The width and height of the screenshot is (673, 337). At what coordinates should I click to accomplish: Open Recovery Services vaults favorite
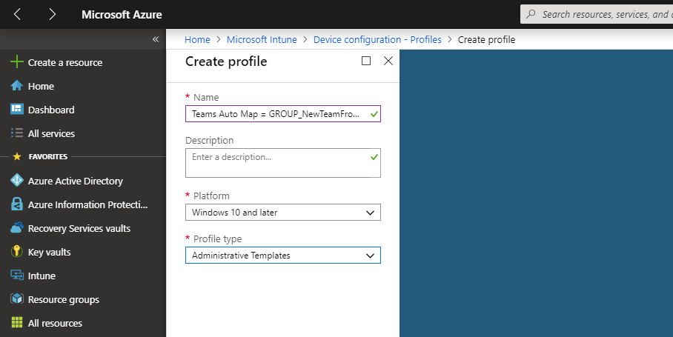pos(79,229)
